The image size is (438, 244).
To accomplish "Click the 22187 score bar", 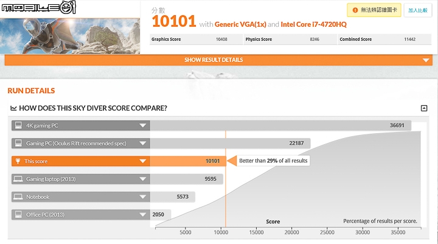I will 230,144.
